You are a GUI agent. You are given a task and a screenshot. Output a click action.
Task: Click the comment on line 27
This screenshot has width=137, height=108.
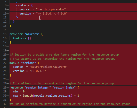(62, 83)
